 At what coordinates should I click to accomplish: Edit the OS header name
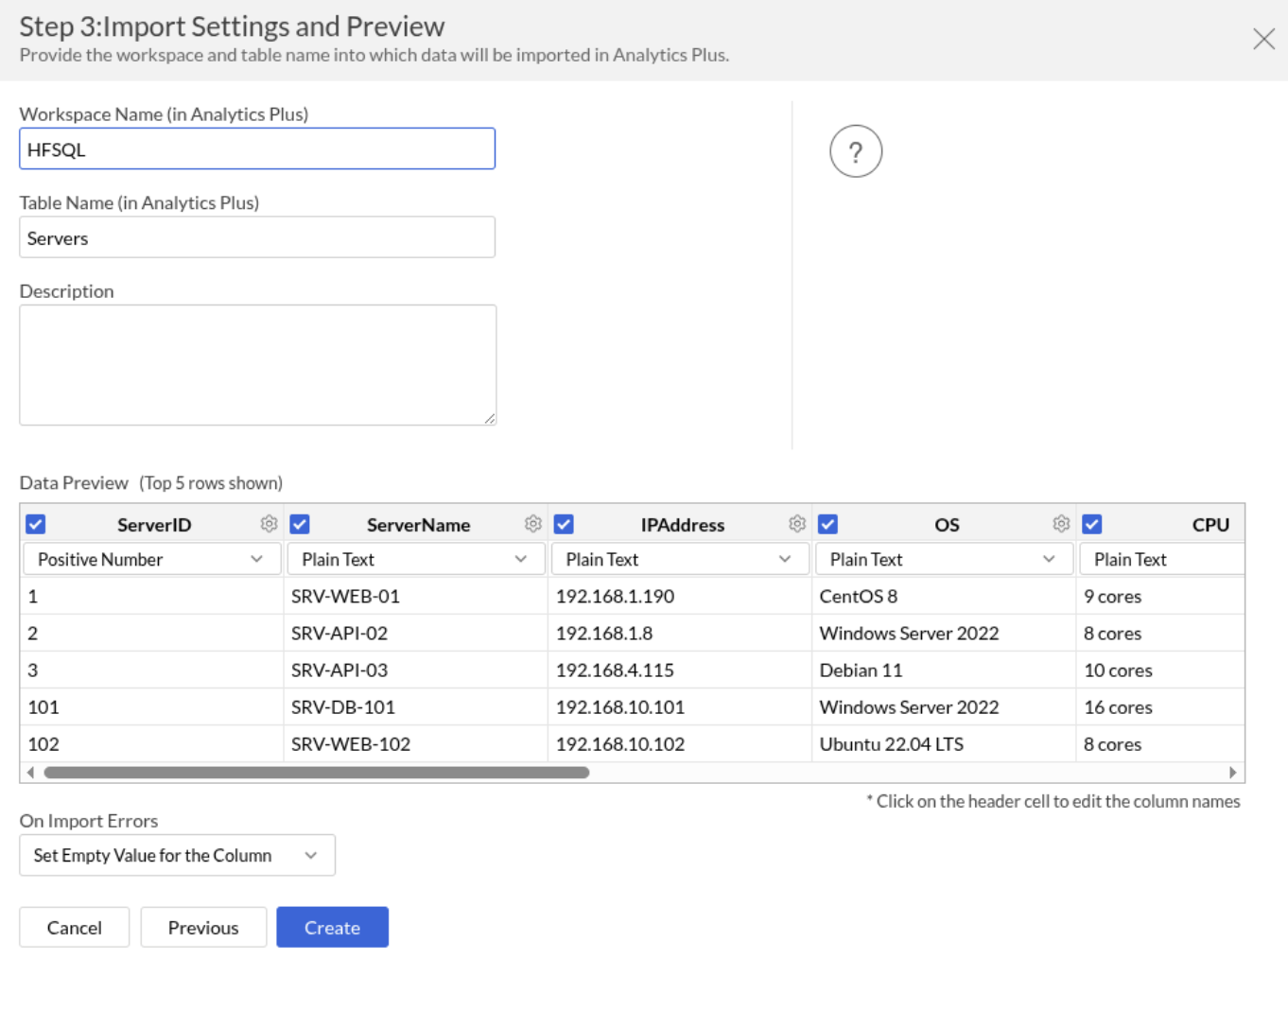(947, 525)
